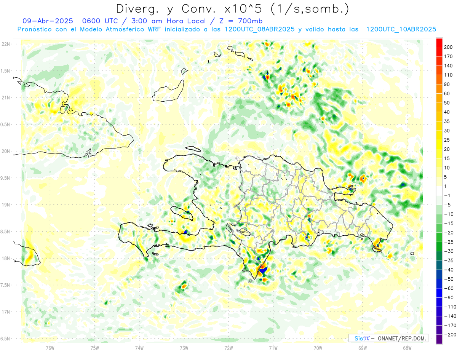Click the 'Sisπ – ONAMET/REP.DOM.' credit box

pos(388,338)
